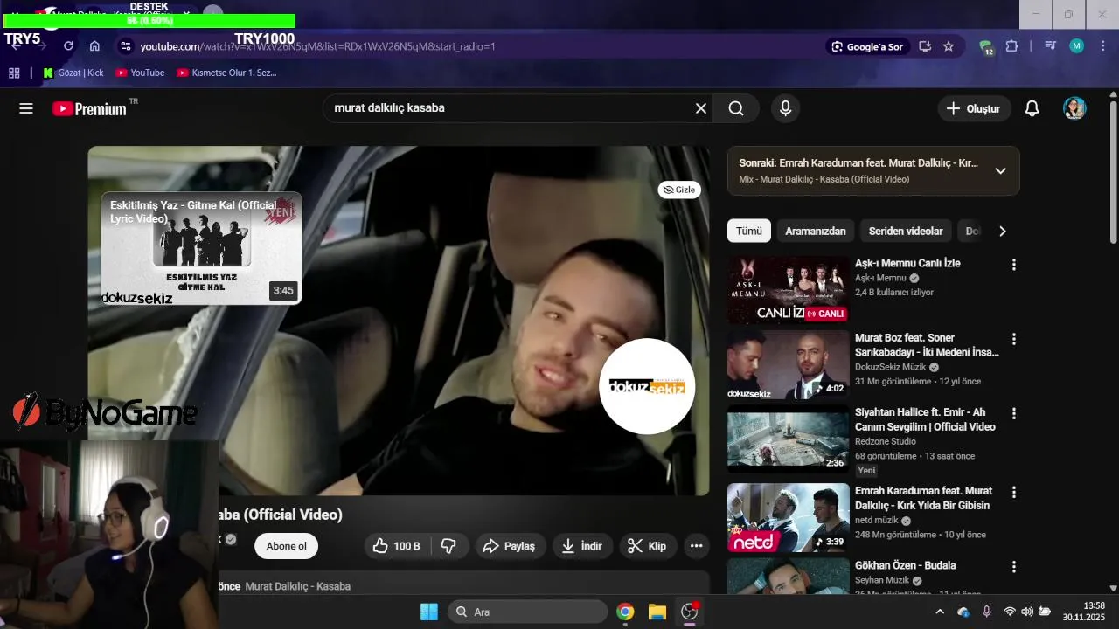Show hidden system tray icons
Screen dimensions: 1119x629
click(x=940, y=612)
